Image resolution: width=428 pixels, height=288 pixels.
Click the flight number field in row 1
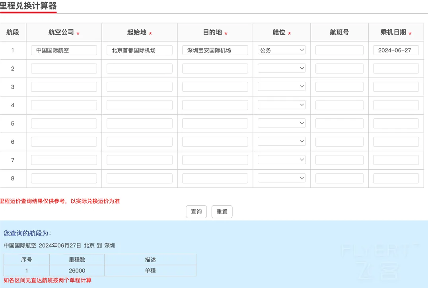coord(339,50)
